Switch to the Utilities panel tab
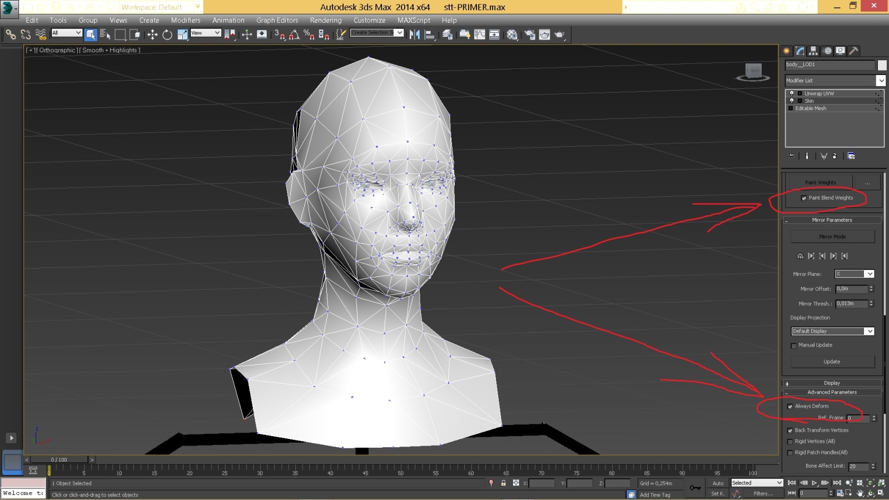The width and height of the screenshot is (889, 500). pyautogui.click(x=854, y=51)
